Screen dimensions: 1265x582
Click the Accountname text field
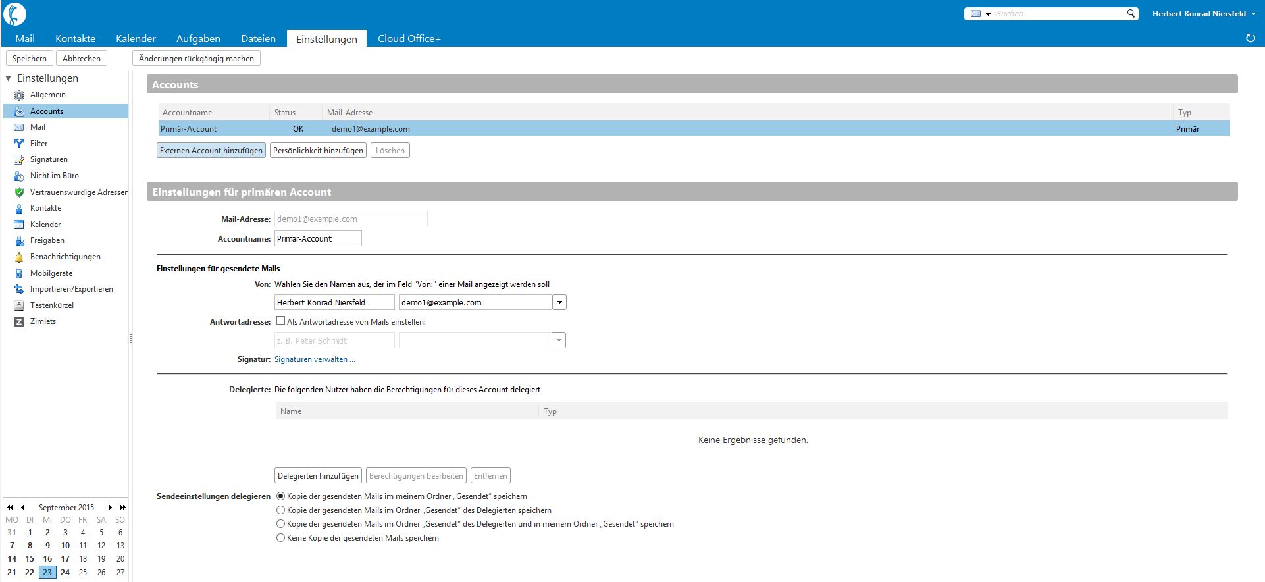[317, 238]
